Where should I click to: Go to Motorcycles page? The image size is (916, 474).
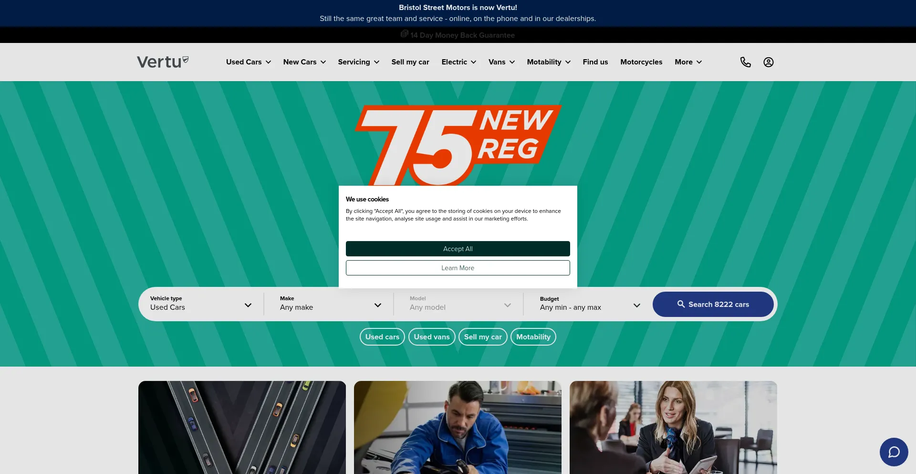[x=641, y=62]
